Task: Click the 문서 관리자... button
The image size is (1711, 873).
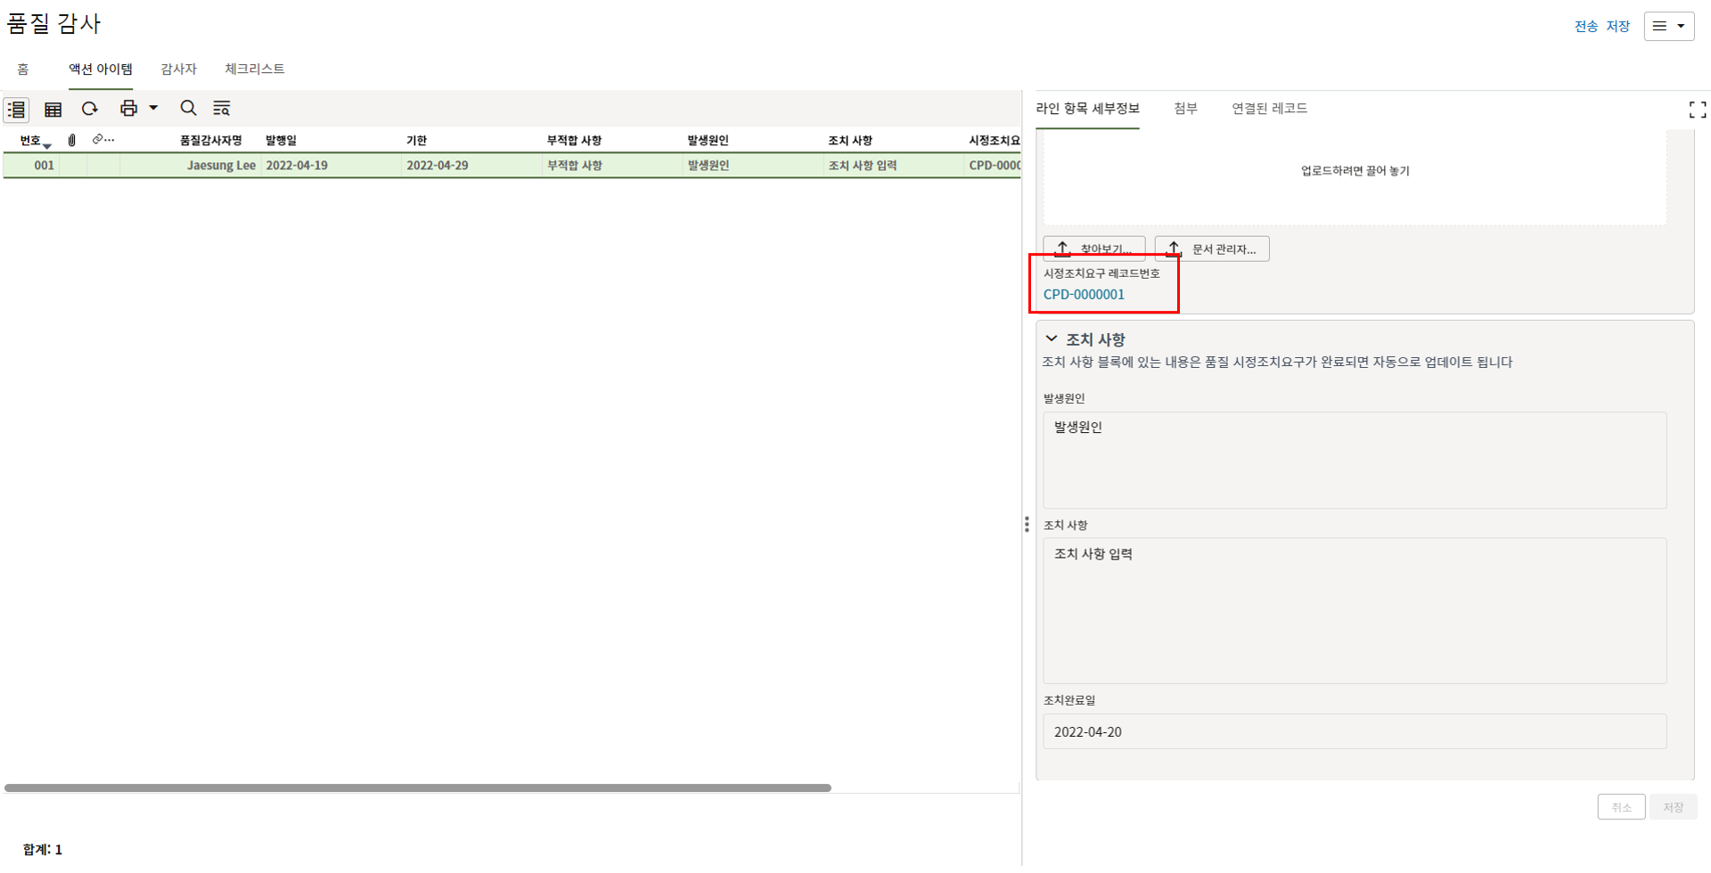Action: 1212,249
